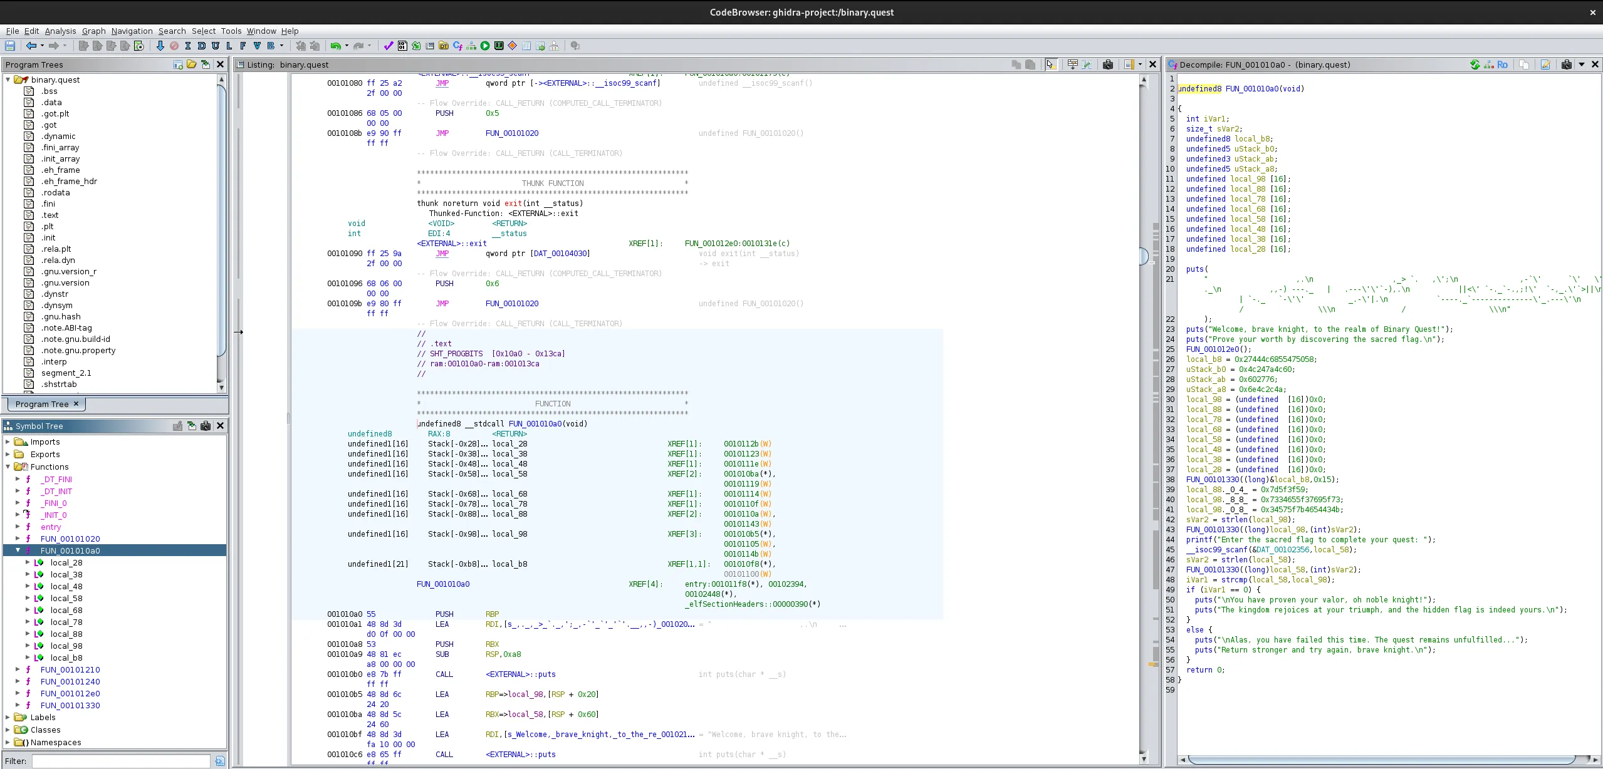This screenshot has height=769, width=1603.
Task: Click the Undo green arrow icon
Action: (336, 46)
